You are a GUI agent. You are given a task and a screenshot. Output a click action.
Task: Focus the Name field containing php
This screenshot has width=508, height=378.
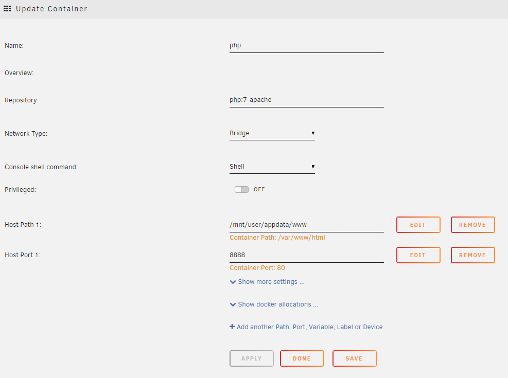coord(306,46)
